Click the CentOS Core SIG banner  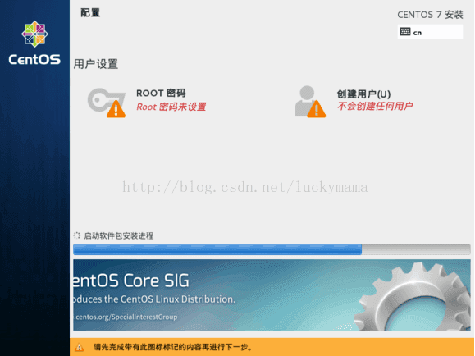tap(272, 294)
